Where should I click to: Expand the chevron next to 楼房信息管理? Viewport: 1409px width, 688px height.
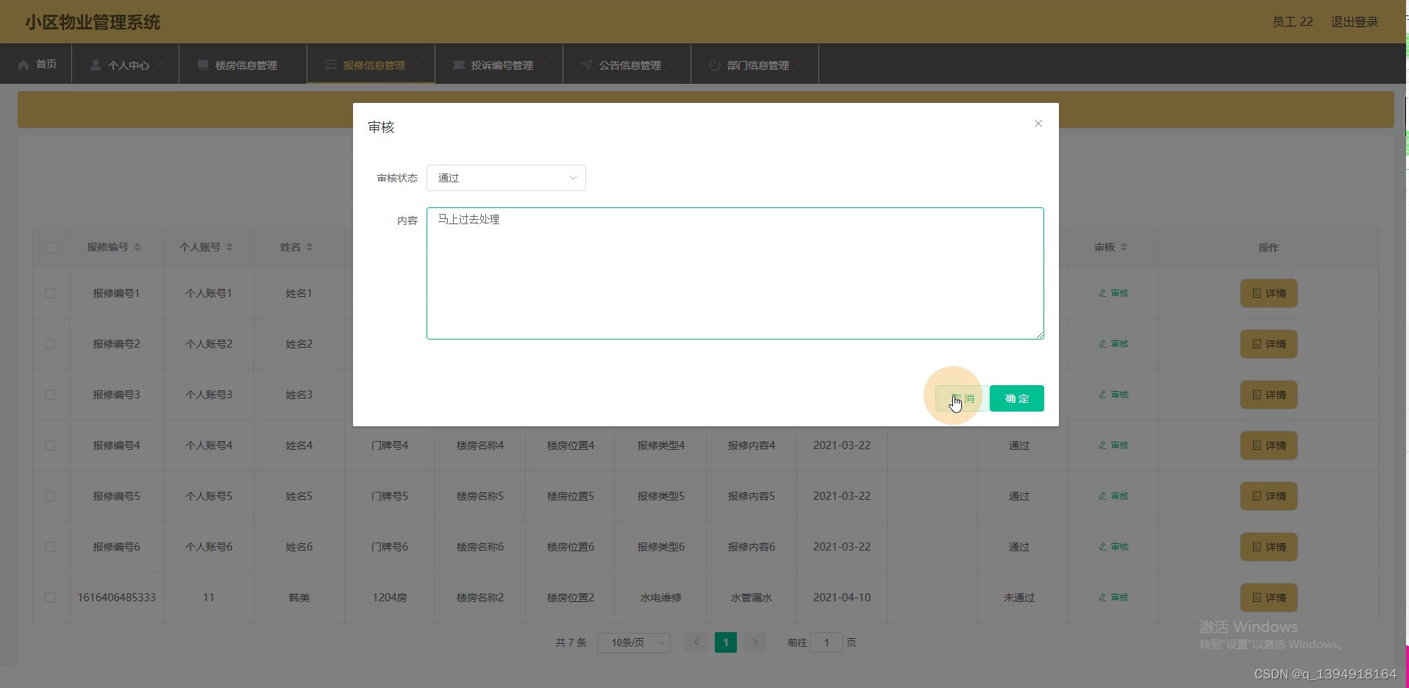[x=288, y=65]
